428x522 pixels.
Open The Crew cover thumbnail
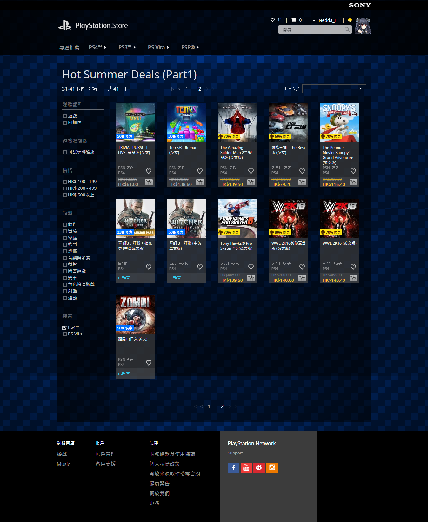pyautogui.click(x=289, y=123)
